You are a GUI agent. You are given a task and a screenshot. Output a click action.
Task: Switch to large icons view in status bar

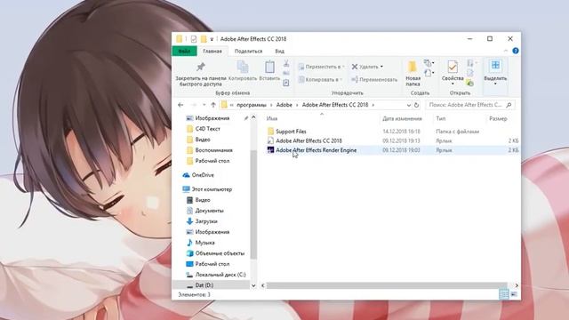(x=514, y=294)
